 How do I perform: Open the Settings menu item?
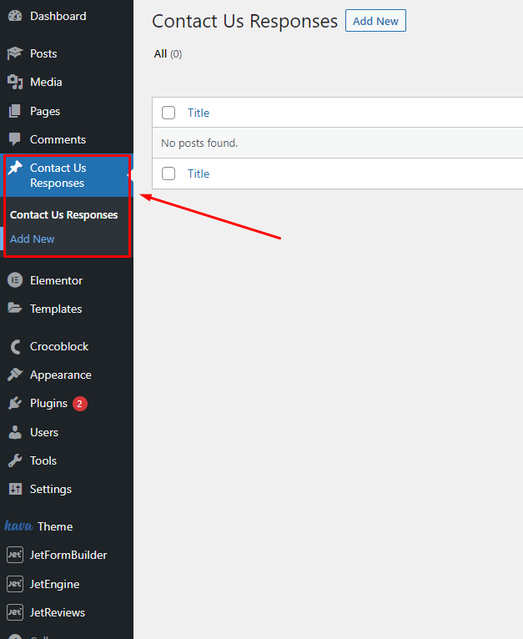point(51,489)
